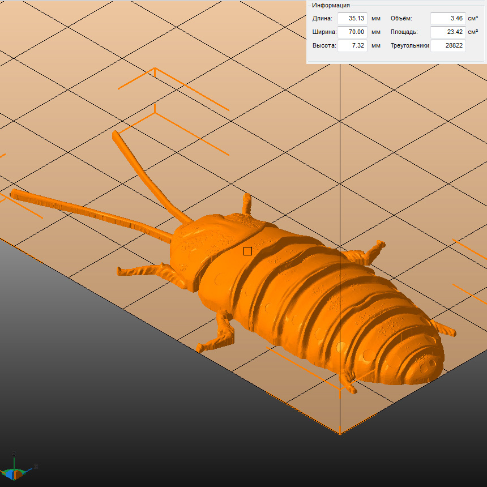Click the Длина label text

coord(322,19)
